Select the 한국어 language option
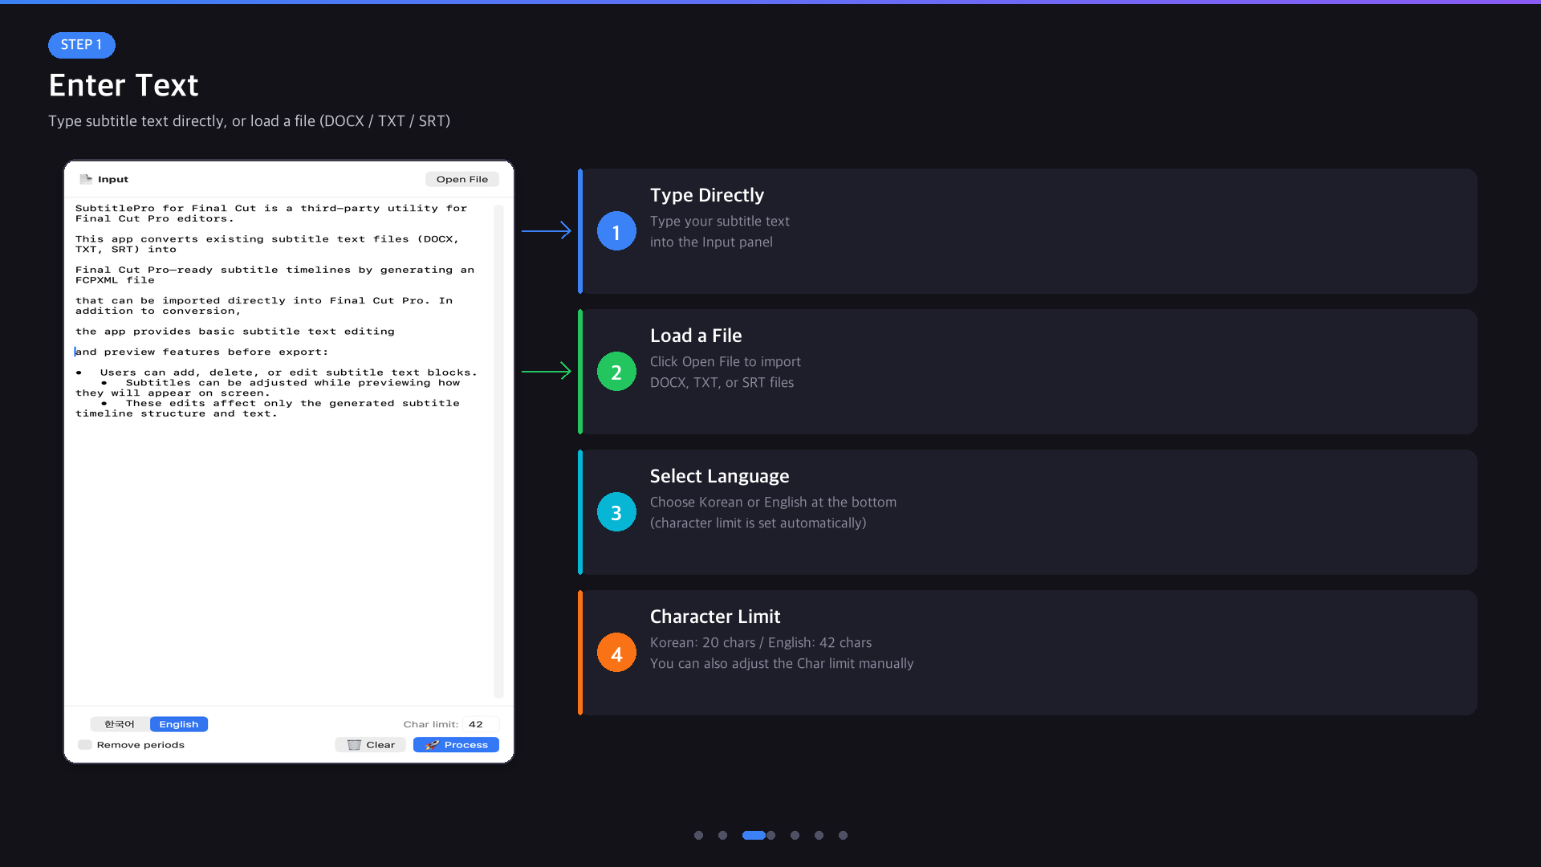The height and width of the screenshot is (867, 1541). tap(119, 723)
